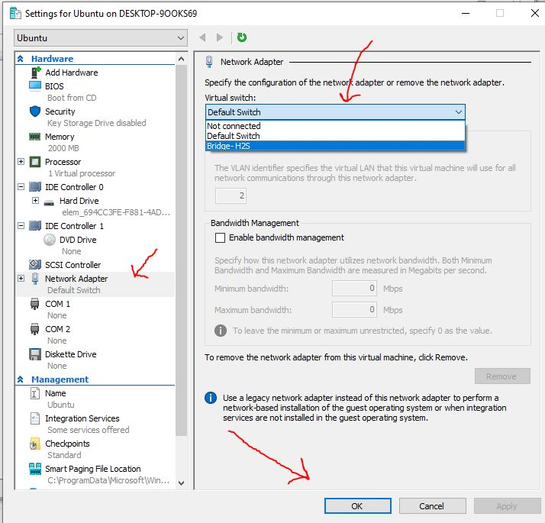Click the Maximum bandwidth field
This screenshot has height=523, width=545.
tap(354, 310)
